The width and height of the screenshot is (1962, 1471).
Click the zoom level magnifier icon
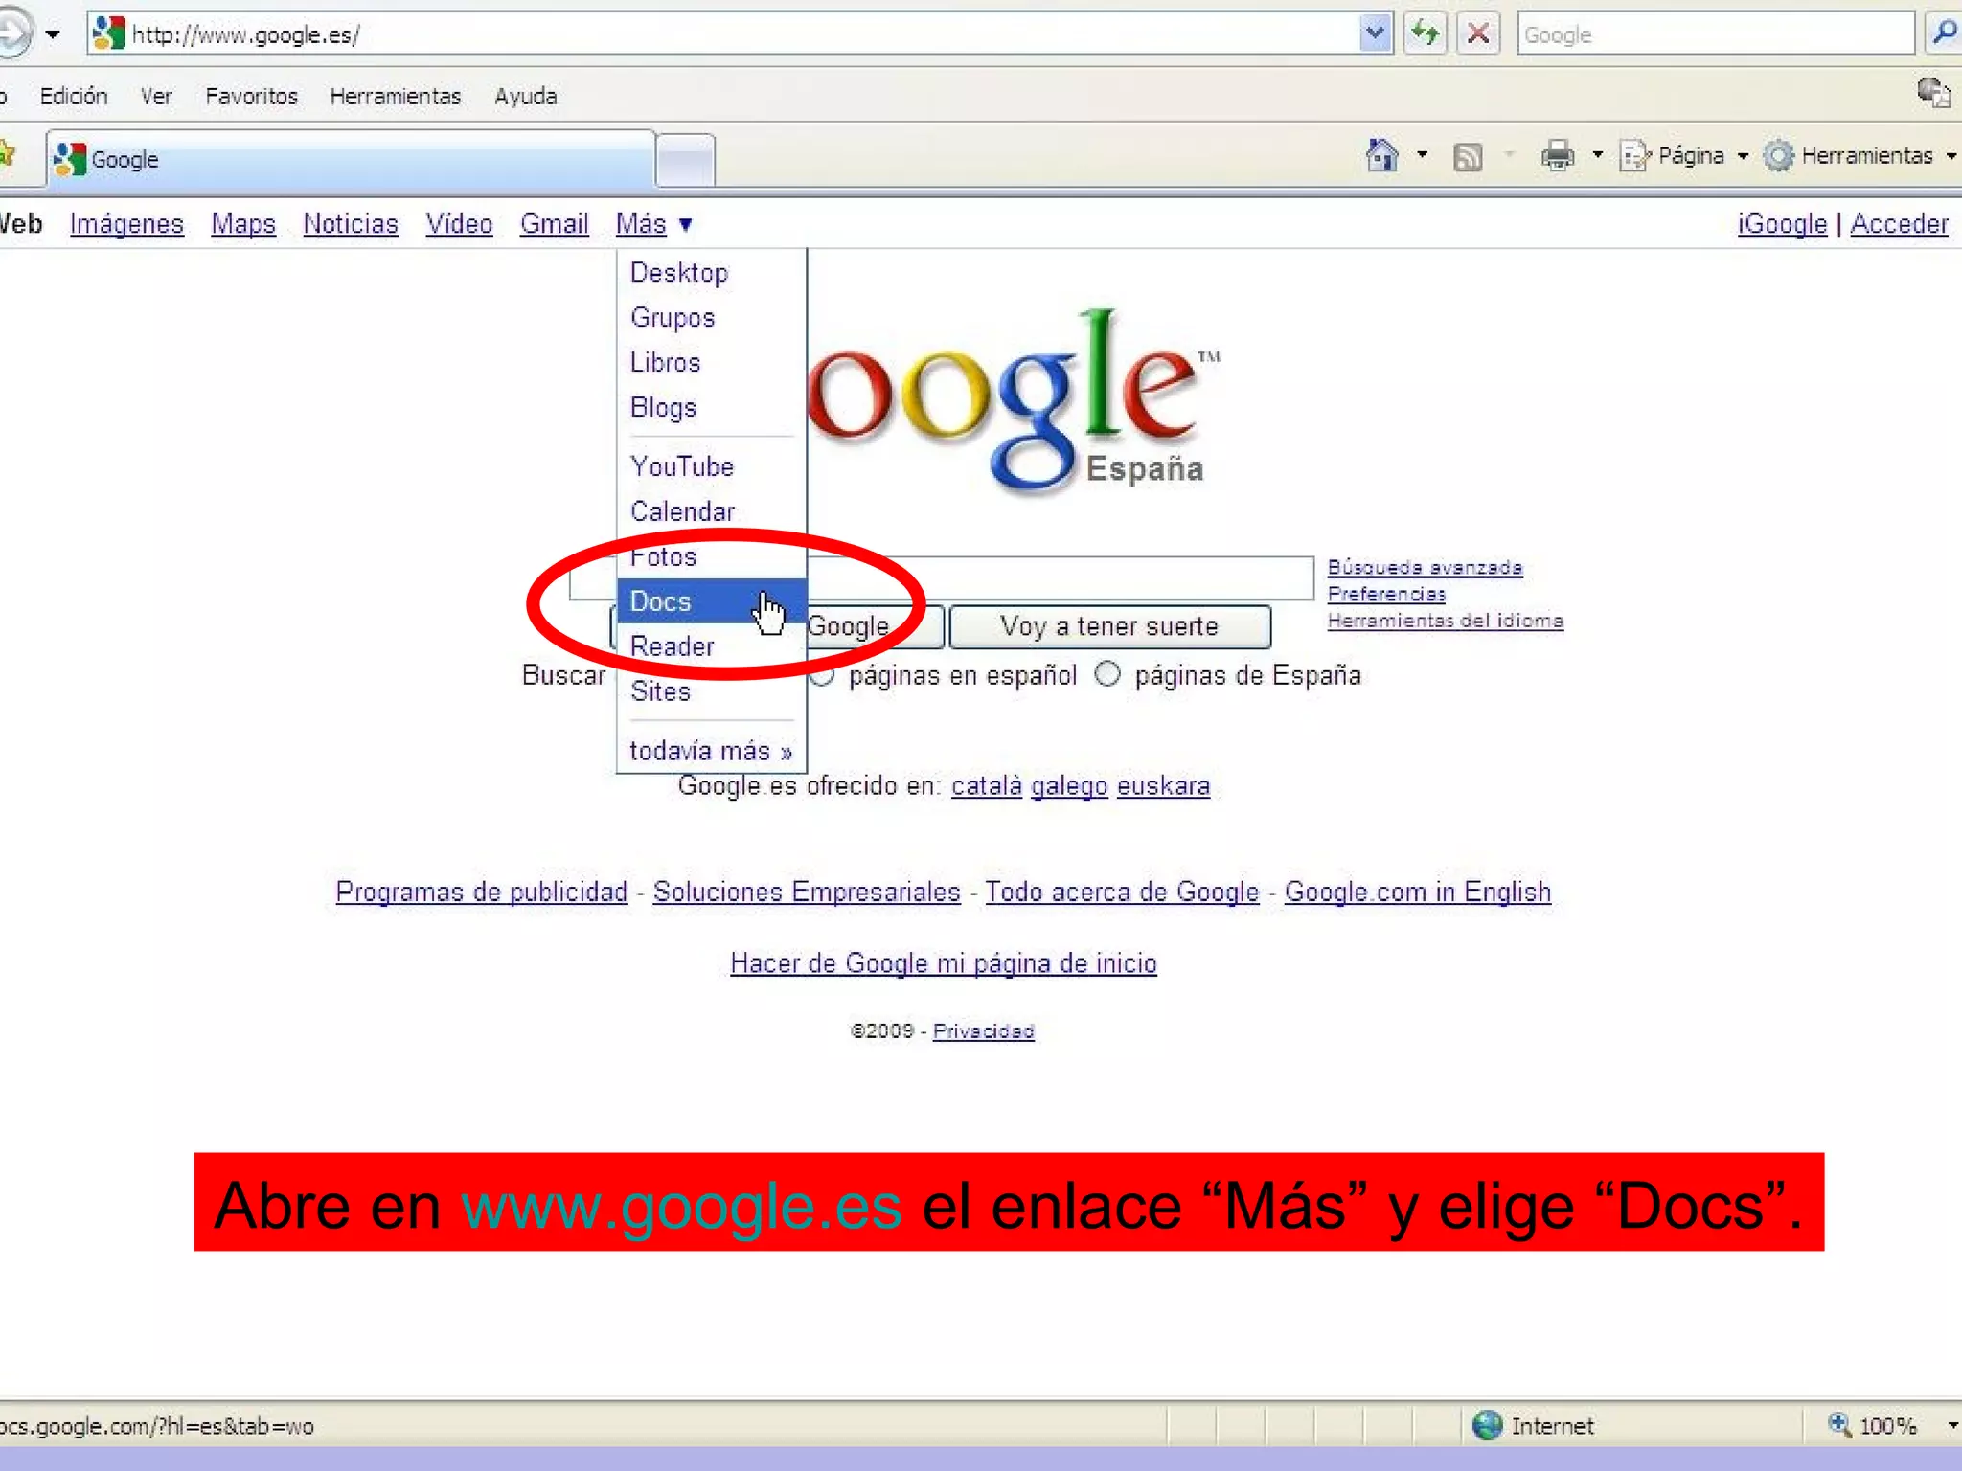(x=1838, y=1425)
